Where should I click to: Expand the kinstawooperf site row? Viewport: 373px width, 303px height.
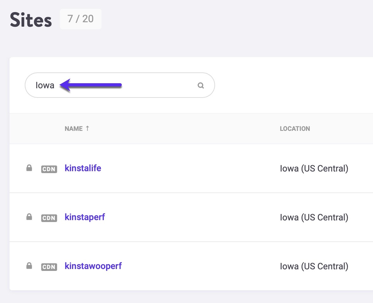(x=190, y=266)
